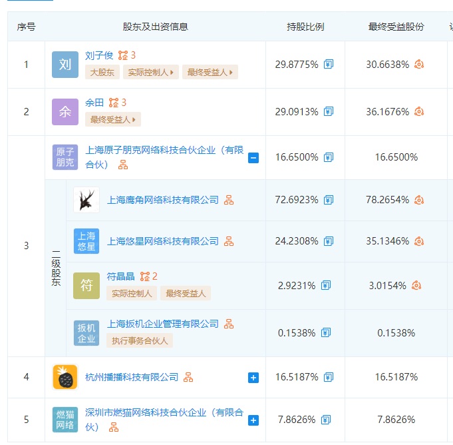Open beneficiary chain icon beside 36.1676%

[419, 111]
